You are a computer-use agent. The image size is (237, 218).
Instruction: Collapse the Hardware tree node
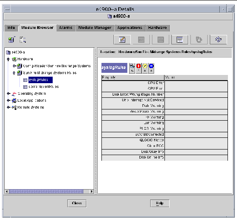click(8, 59)
